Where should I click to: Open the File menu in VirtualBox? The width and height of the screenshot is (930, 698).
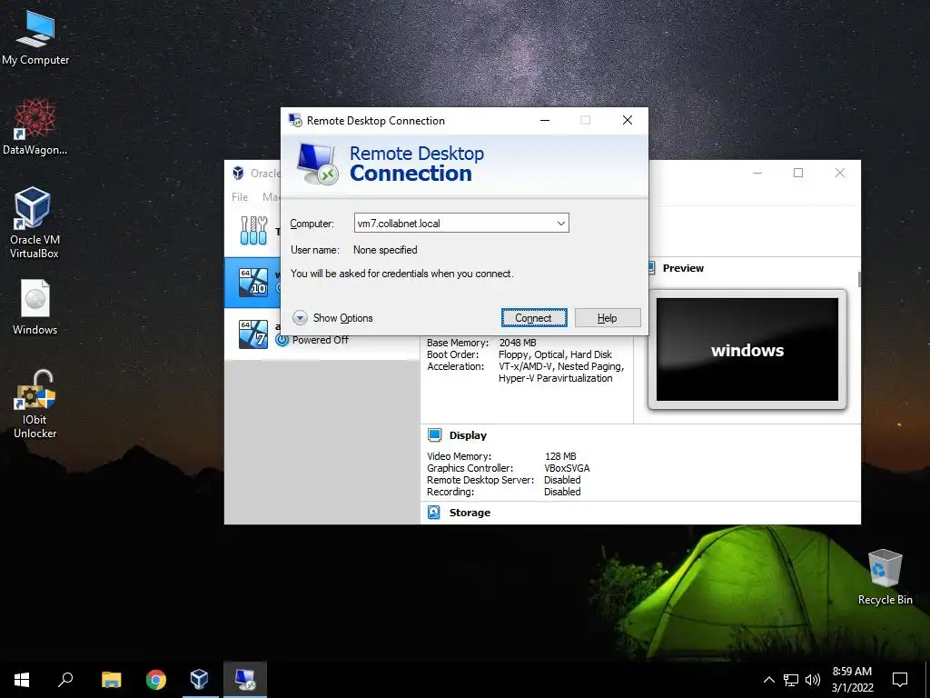point(240,197)
